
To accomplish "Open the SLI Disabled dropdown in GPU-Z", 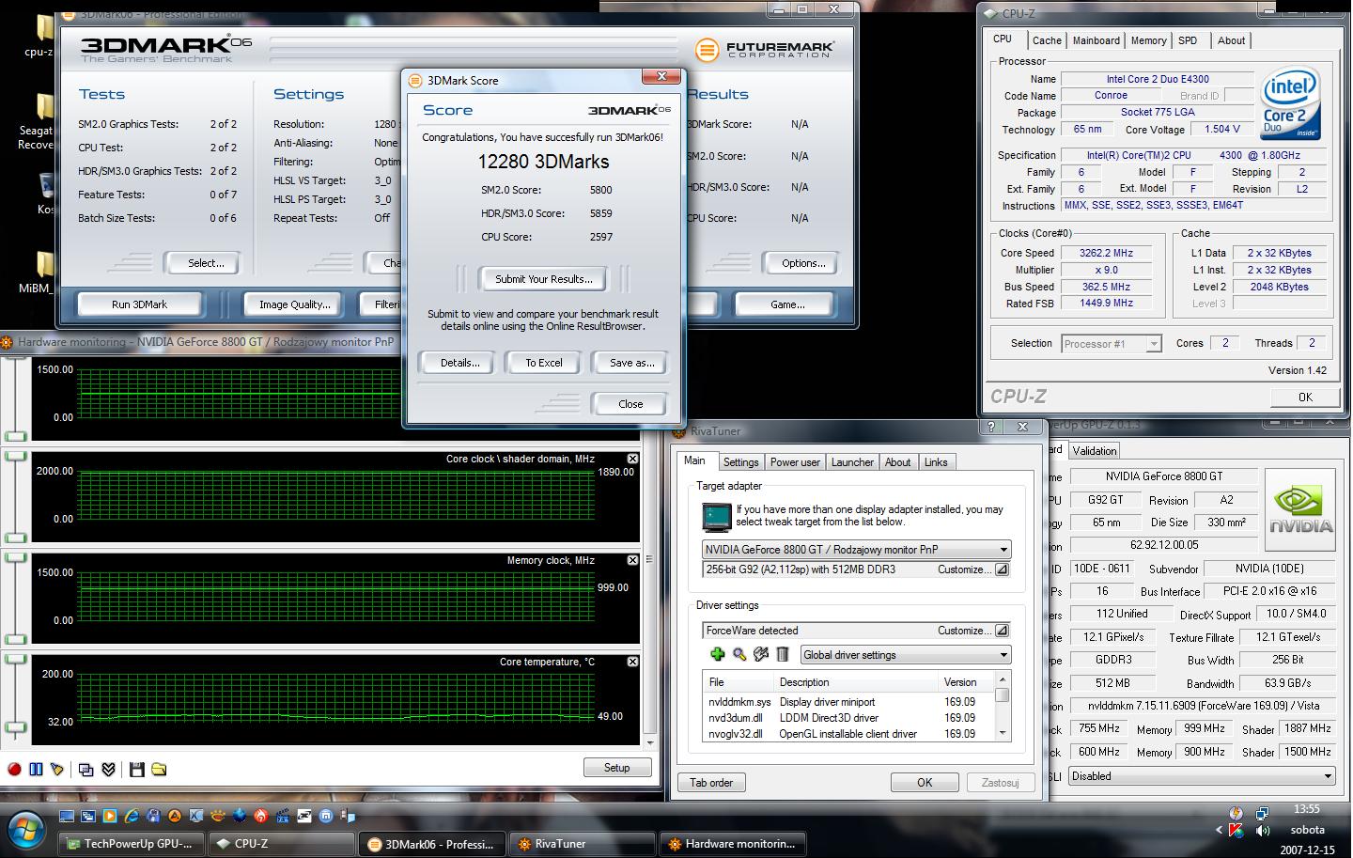I will 1201,776.
